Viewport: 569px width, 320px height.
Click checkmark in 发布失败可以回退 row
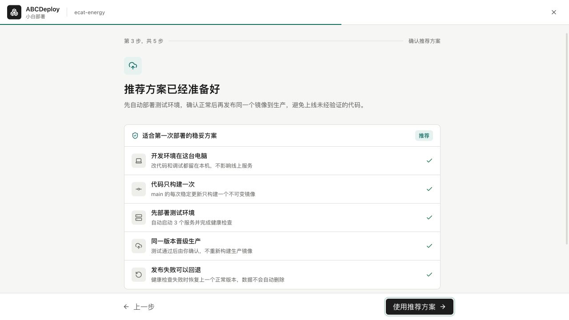429,275
